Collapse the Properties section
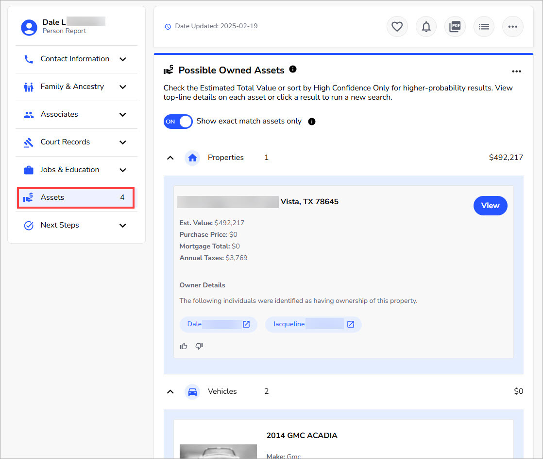The image size is (543, 459). (170, 158)
